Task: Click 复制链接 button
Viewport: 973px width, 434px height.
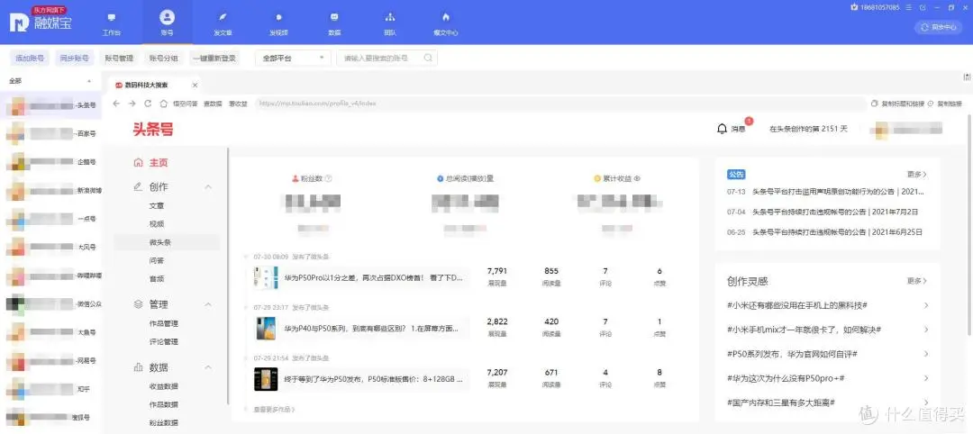Action: (944, 104)
